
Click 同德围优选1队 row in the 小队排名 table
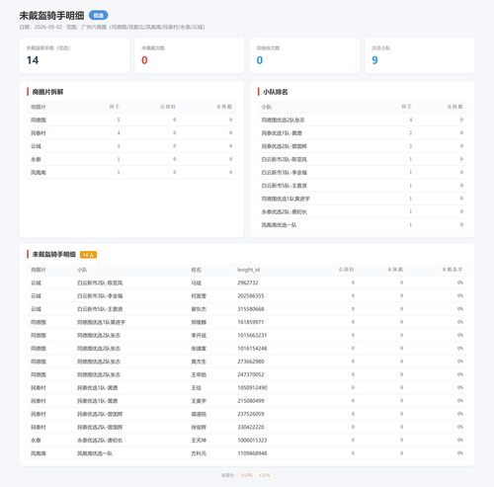tap(363, 199)
